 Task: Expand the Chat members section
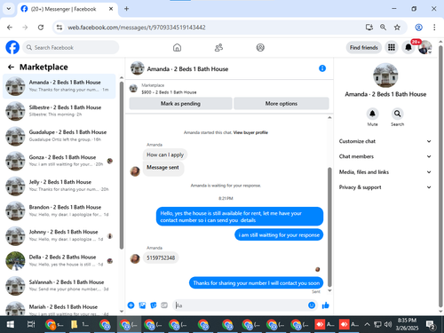point(385,156)
